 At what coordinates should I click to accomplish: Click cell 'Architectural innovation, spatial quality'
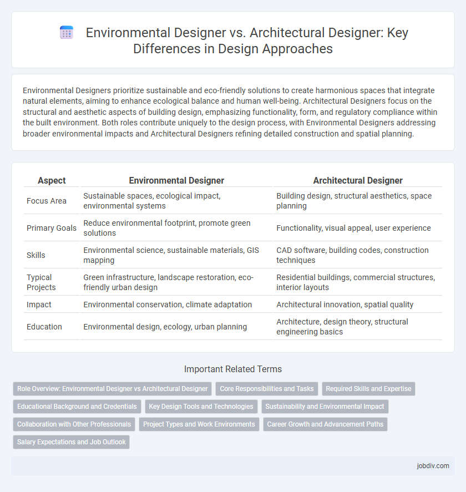[x=358, y=305]
